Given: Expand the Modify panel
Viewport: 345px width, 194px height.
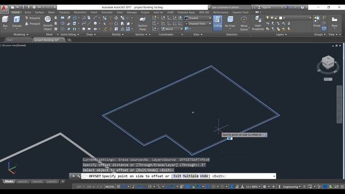Looking at the screenshot, I should point(118,34).
